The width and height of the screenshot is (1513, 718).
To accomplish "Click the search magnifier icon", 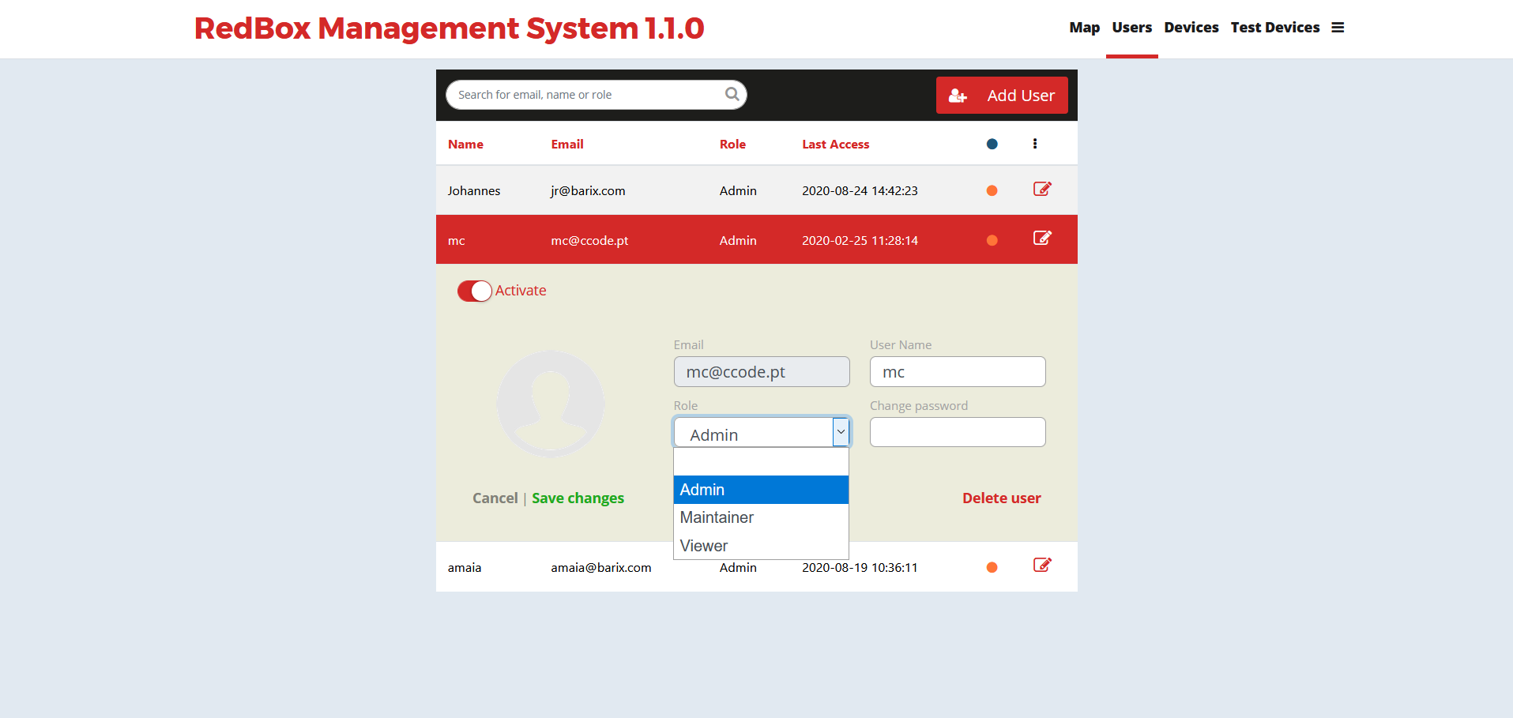I will coord(732,95).
